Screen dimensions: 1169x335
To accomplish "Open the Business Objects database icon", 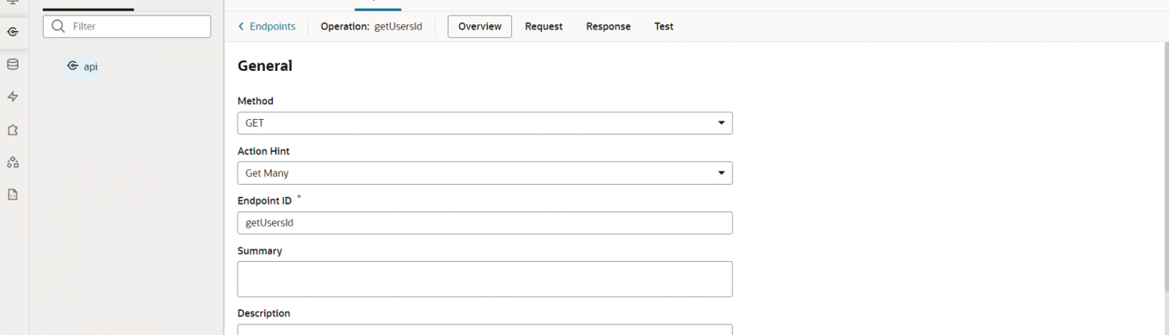I will pos(12,65).
